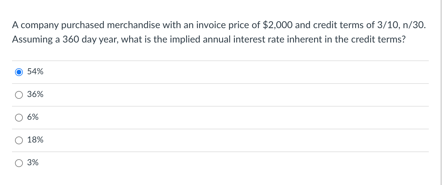Click empty space in the 18% answer row
Screen dimensions: 442x185
234,140
